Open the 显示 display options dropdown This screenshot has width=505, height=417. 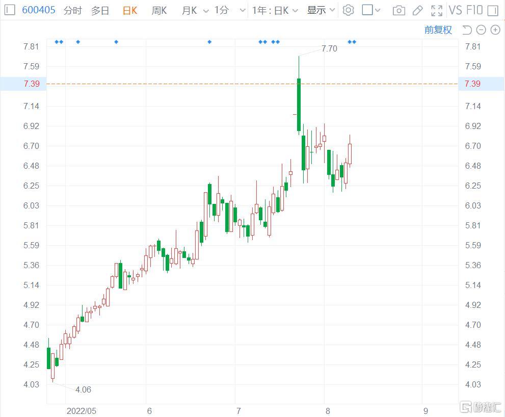tap(321, 11)
